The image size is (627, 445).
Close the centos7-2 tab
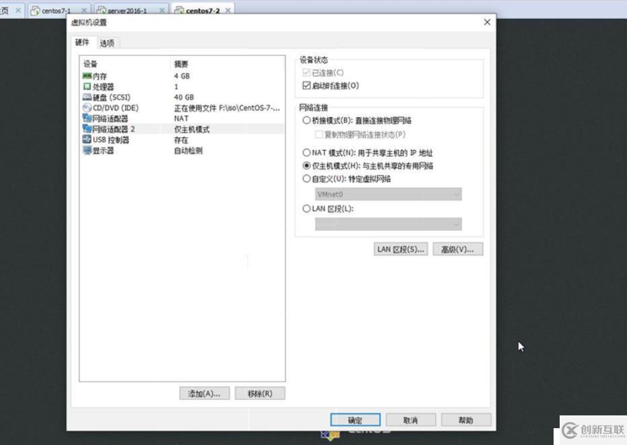(228, 10)
